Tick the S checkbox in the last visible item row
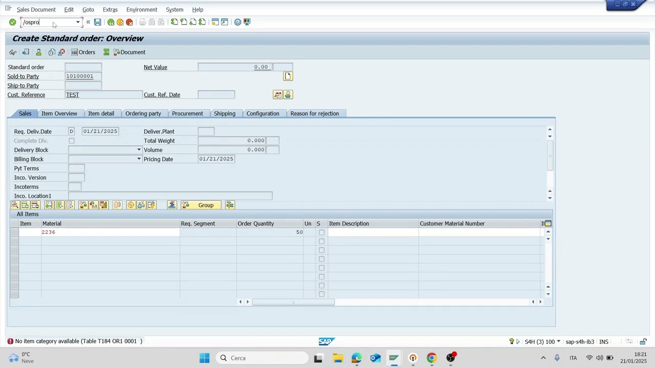Image resolution: width=655 pixels, height=368 pixels. click(x=321, y=294)
